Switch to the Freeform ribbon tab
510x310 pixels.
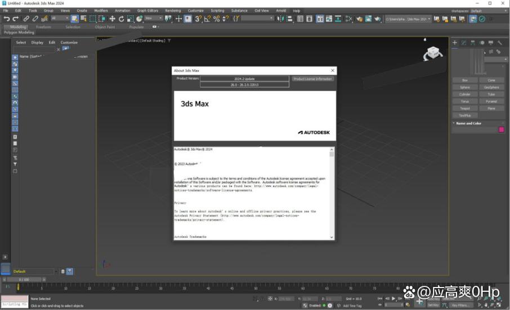point(43,27)
